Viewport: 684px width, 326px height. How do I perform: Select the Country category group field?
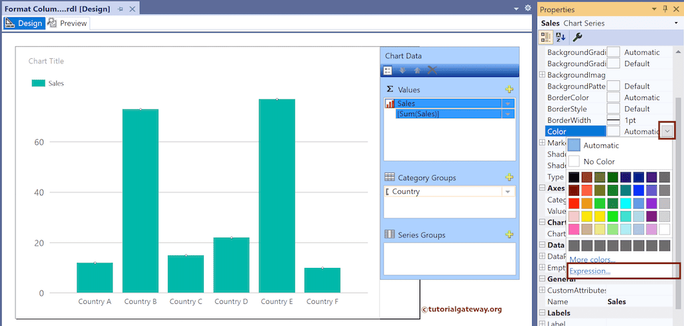pyautogui.click(x=444, y=192)
